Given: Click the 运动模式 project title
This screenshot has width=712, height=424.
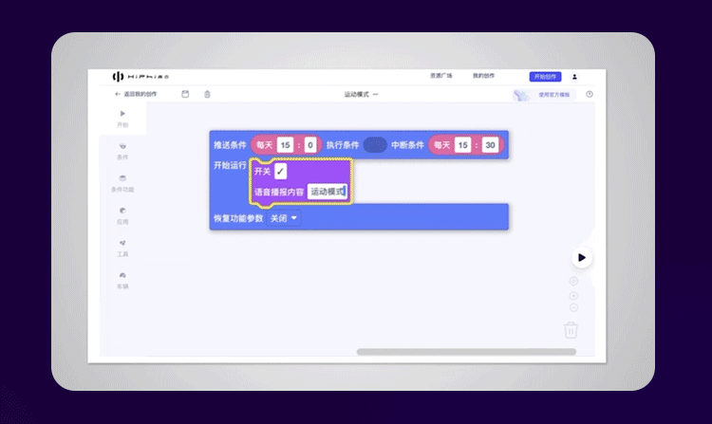Looking at the screenshot, I should click(356, 94).
